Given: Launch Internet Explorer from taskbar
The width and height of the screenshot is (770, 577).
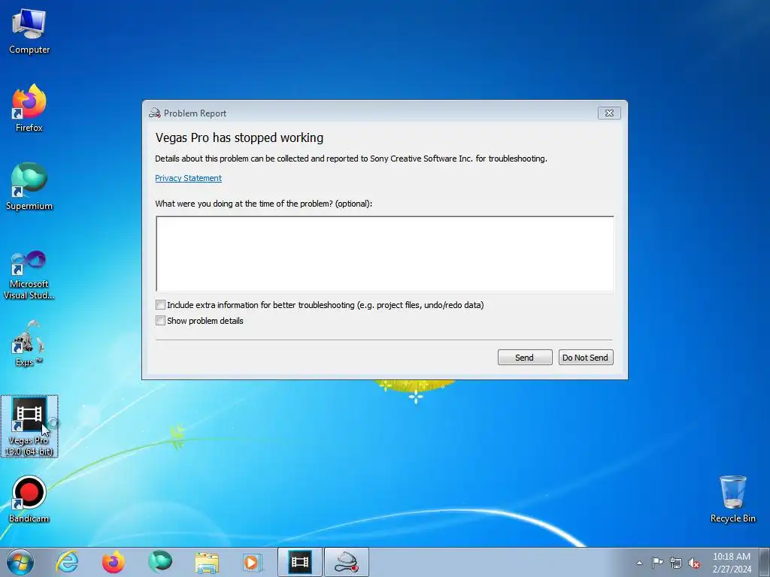Looking at the screenshot, I should pyautogui.click(x=67, y=562).
